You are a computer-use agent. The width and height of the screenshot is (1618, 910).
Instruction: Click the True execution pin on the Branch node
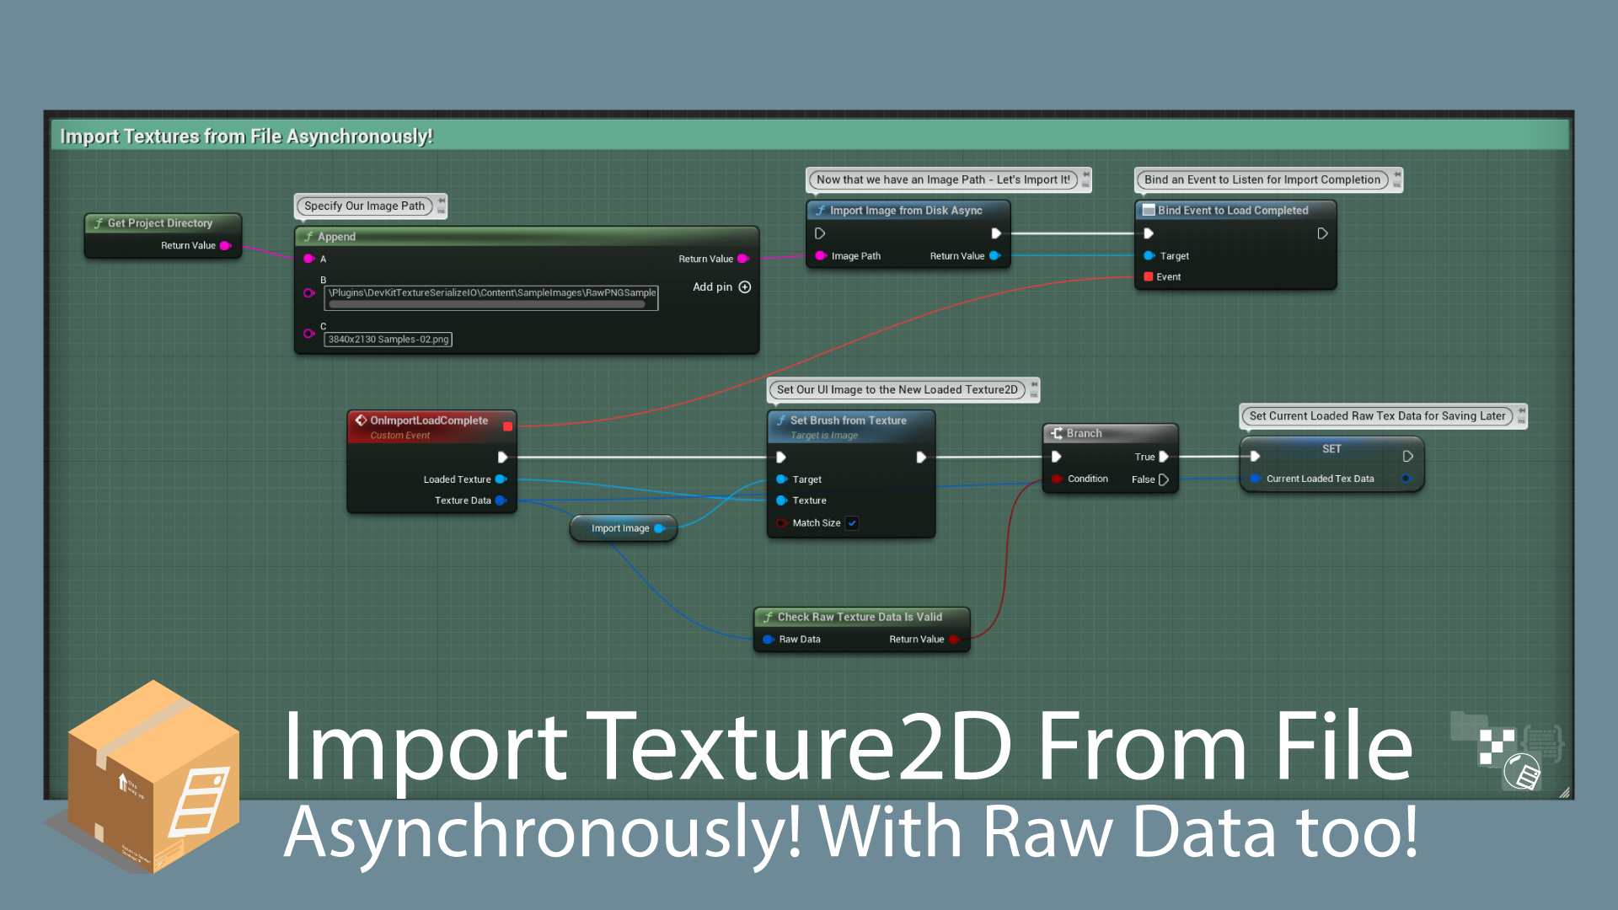coord(1165,456)
